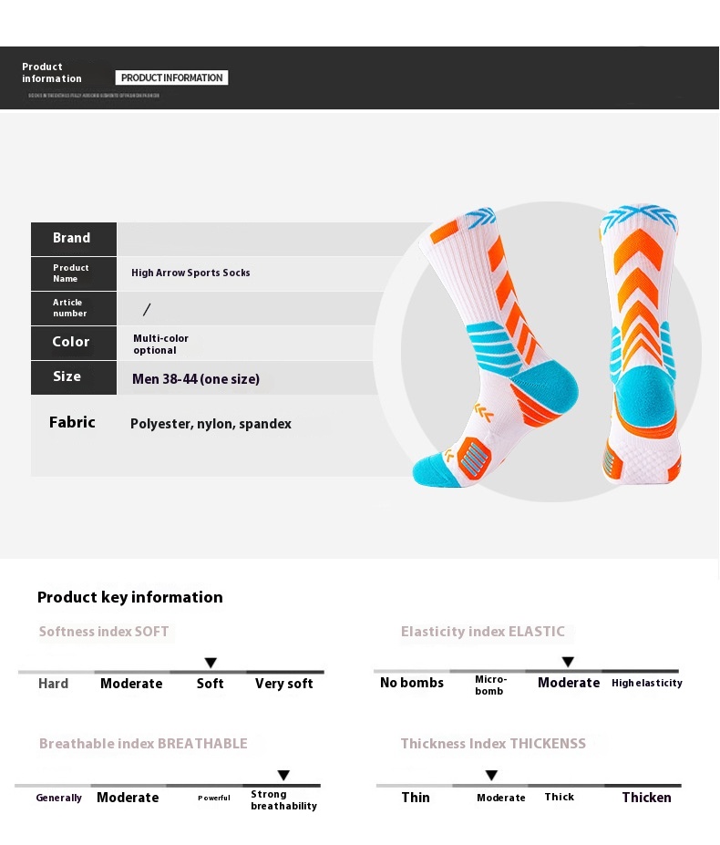Select Thicken on thickness scale
720x845 pixels.
647,797
